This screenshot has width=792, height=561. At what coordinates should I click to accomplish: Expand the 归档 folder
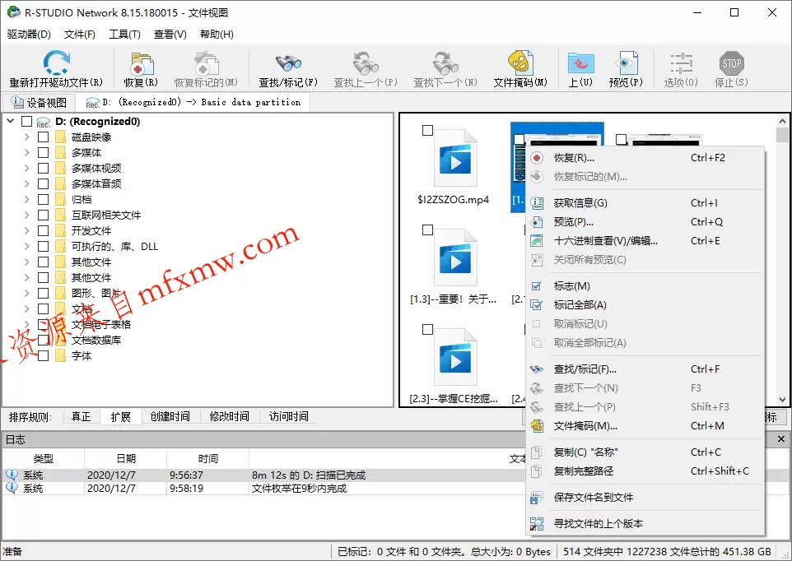pyautogui.click(x=27, y=199)
